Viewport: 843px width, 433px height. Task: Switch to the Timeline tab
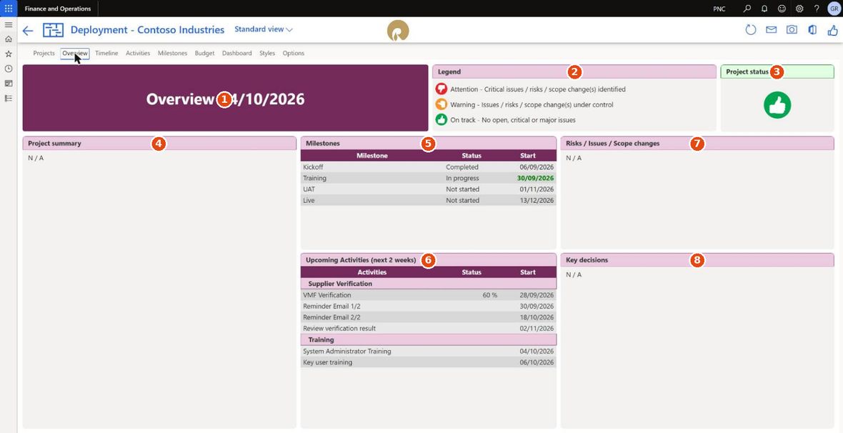(x=106, y=54)
